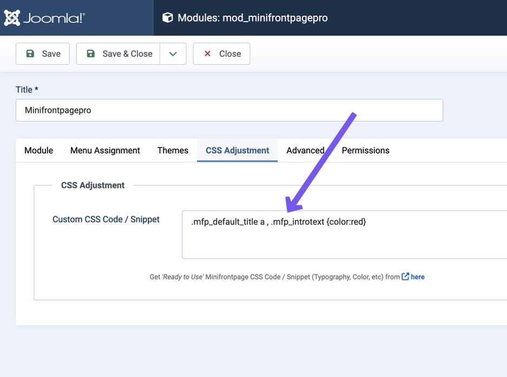
Task: Follow the 'here' snippet link
Action: coord(417,277)
